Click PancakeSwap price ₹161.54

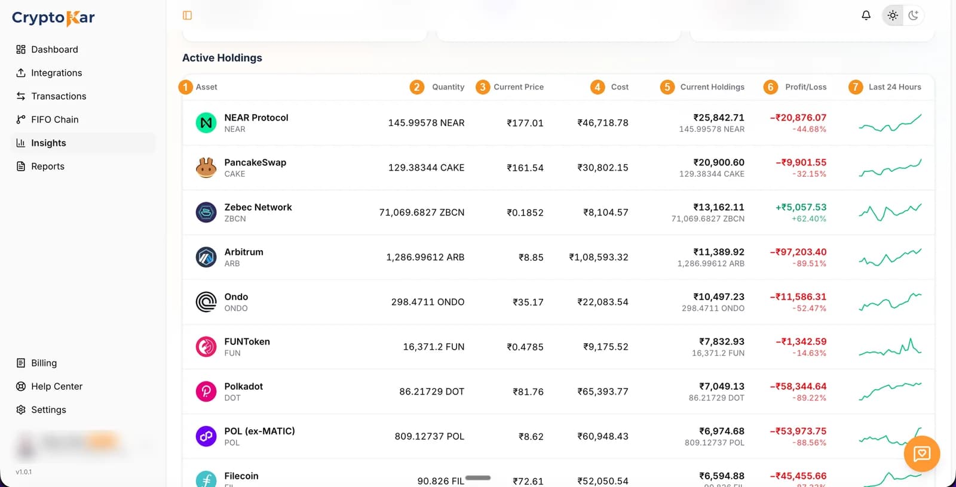pyautogui.click(x=525, y=168)
